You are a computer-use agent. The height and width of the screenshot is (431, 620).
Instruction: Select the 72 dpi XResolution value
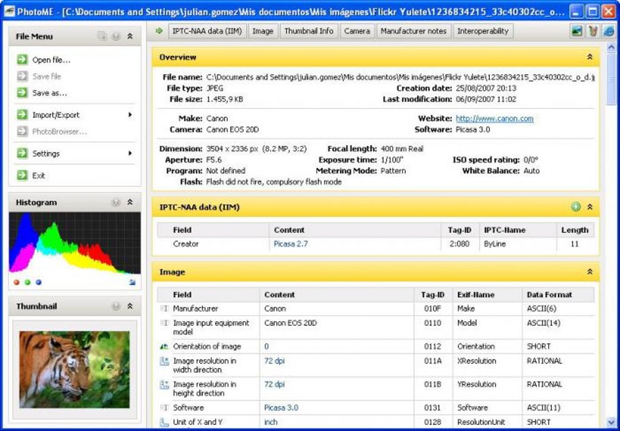coord(274,361)
